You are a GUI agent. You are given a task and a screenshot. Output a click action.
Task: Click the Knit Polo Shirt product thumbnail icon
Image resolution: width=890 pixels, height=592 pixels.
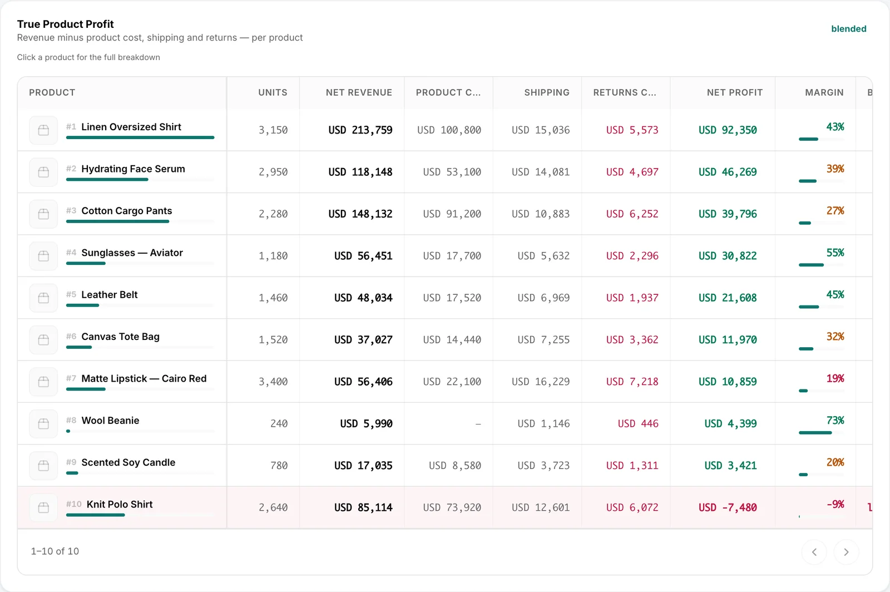click(x=43, y=507)
